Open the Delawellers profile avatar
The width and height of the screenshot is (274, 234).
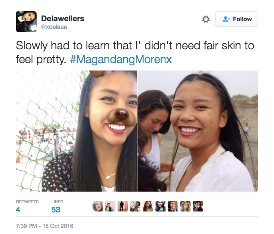point(26,22)
